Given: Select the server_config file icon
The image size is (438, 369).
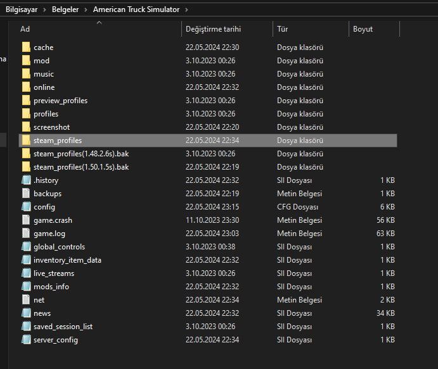Looking at the screenshot, I should (26, 340).
